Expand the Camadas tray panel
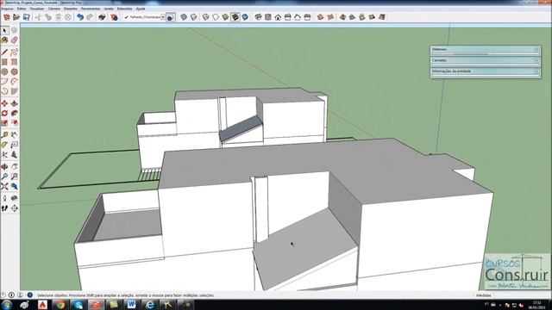This screenshot has width=552, height=310. (x=485, y=61)
